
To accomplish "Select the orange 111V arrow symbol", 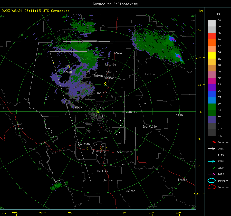I will (211, 155).
